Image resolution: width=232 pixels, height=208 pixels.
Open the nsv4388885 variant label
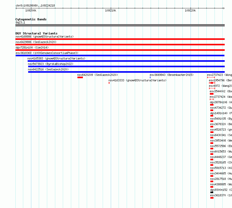pyautogui.click(x=221, y=184)
